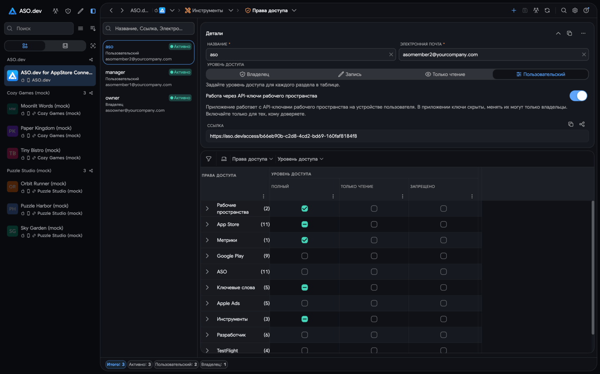Toggle the sidebar panel icon
Image resolution: width=600 pixels, height=374 pixels.
93,11
